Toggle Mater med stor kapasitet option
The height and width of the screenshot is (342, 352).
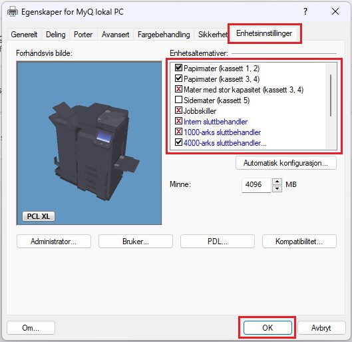click(178, 89)
